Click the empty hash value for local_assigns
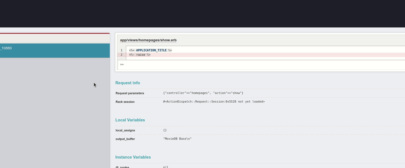Image resolution: width=405 pixels, height=168 pixels. click(165, 130)
